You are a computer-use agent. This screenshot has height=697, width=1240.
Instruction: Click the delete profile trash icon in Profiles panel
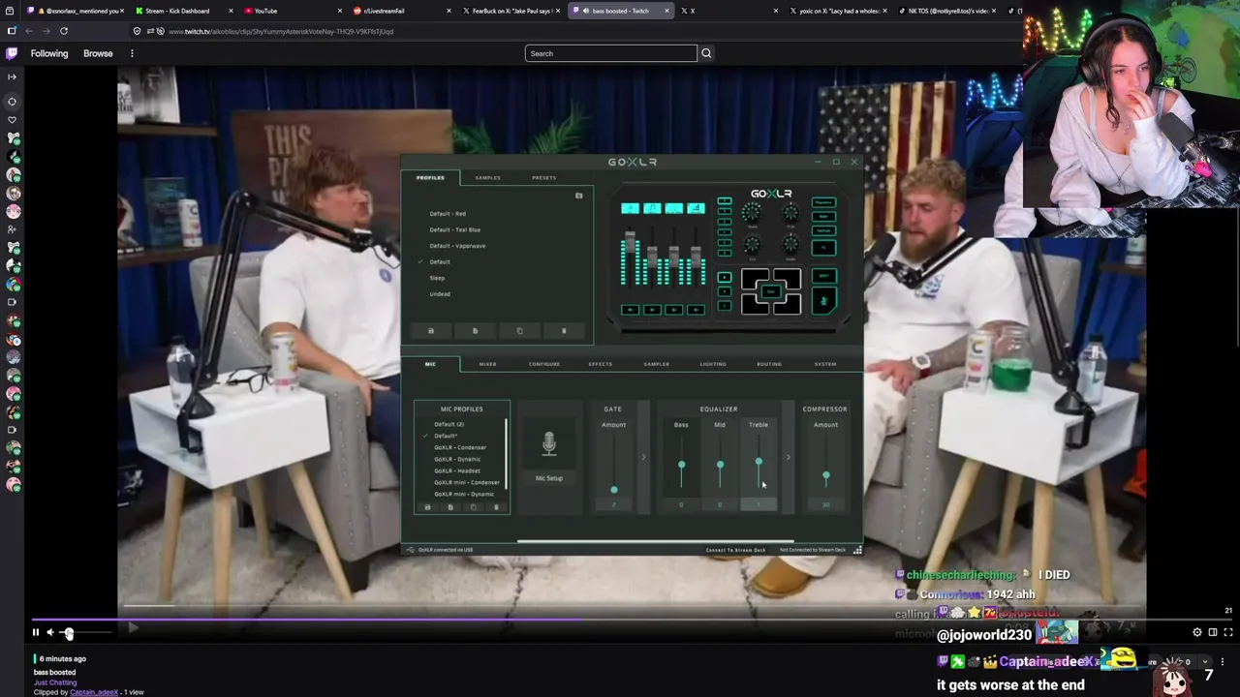coord(564,331)
